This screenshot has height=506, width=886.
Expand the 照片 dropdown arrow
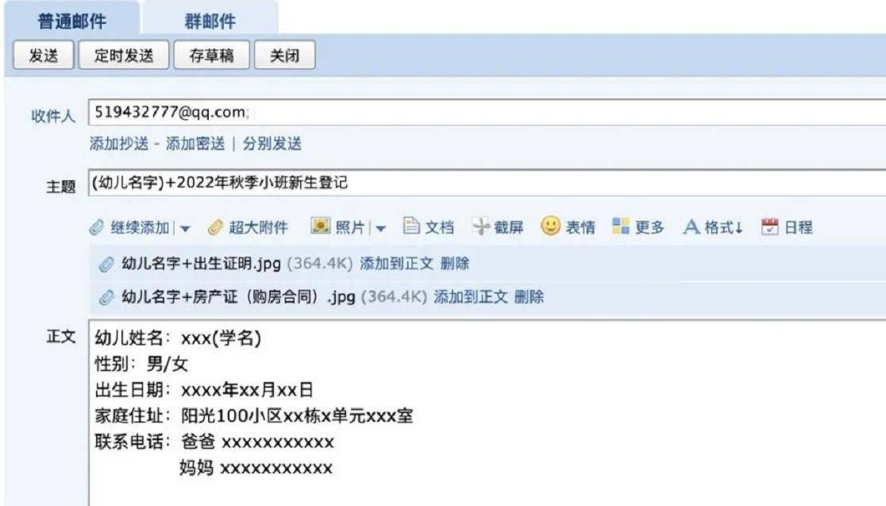(380, 229)
